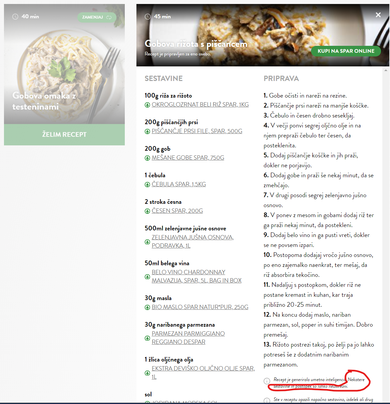Screen dimensions: 390x404
Task: Click the clock icon next to 45 min
Action: coord(148,17)
